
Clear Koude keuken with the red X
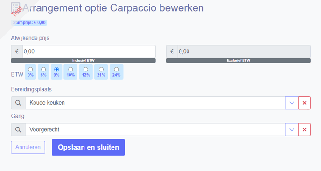point(304,103)
